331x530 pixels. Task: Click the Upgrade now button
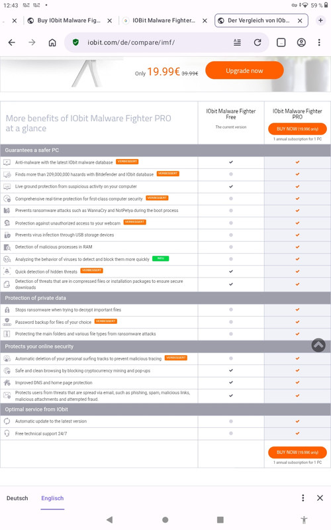244,70
